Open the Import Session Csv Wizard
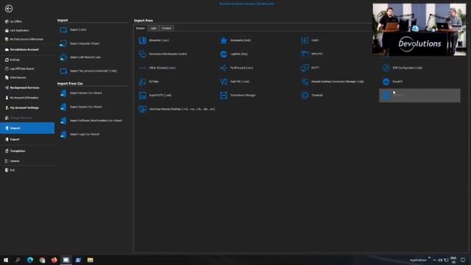471x265 pixels. click(80, 107)
